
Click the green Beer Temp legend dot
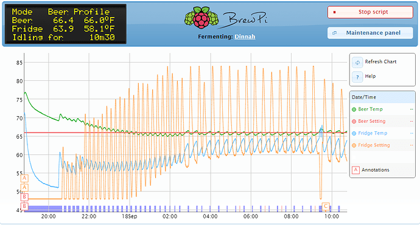click(x=354, y=109)
